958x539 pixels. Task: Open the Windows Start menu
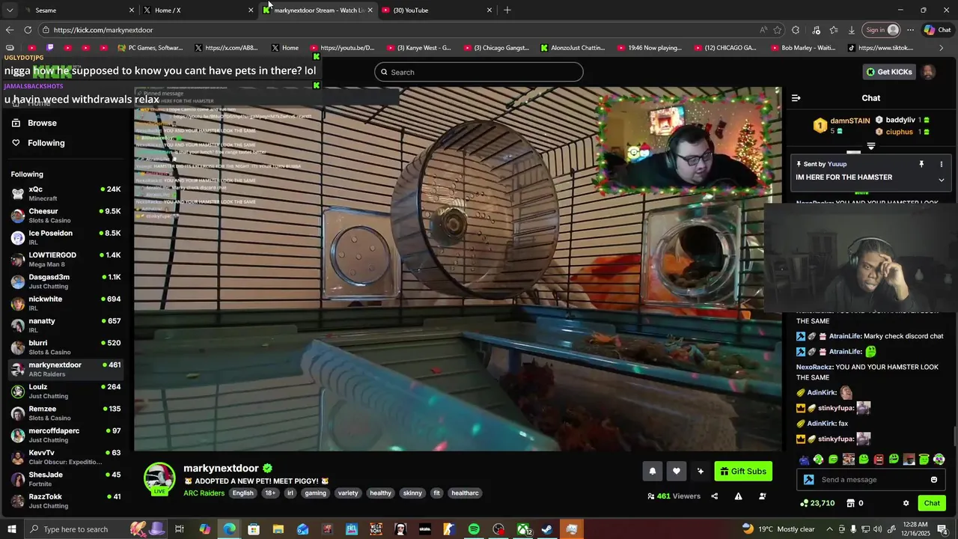(12, 529)
